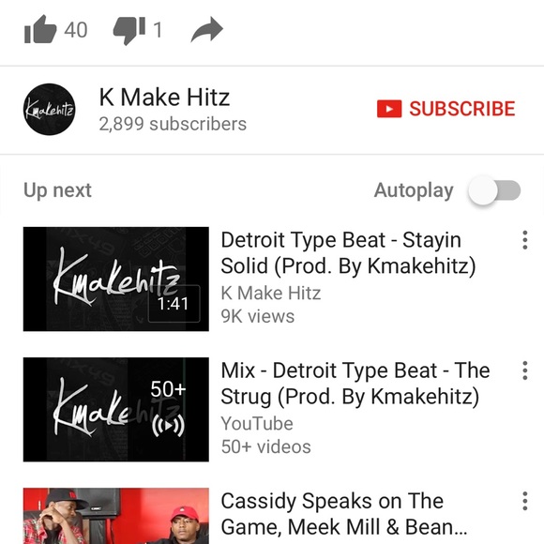The height and width of the screenshot is (544, 544).
Task: Tap the mix radio playback icon
Action: [x=168, y=425]
